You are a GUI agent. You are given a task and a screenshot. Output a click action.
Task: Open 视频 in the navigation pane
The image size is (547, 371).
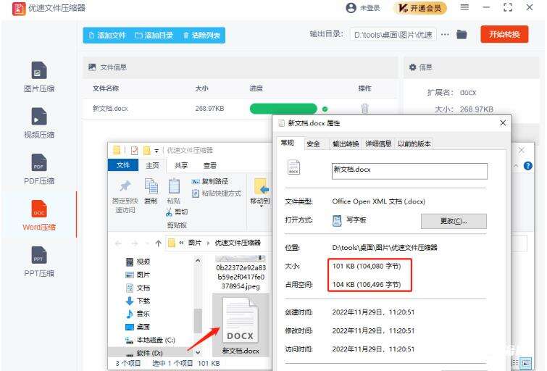(x=138, y=262)
